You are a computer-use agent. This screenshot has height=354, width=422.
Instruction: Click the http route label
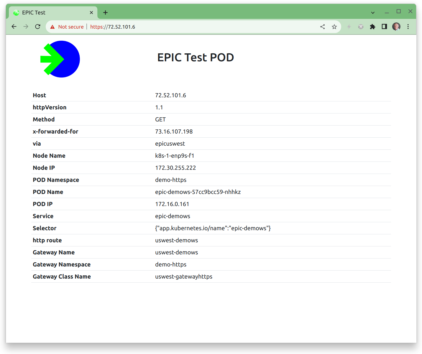point(47,240)
